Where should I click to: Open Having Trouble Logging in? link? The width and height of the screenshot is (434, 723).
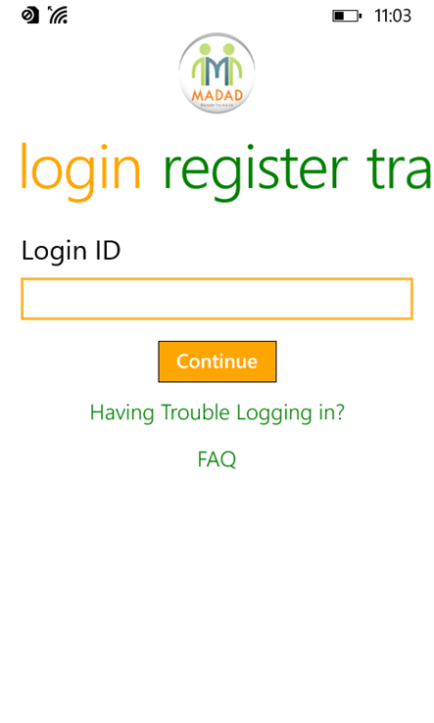pos(217,412)
